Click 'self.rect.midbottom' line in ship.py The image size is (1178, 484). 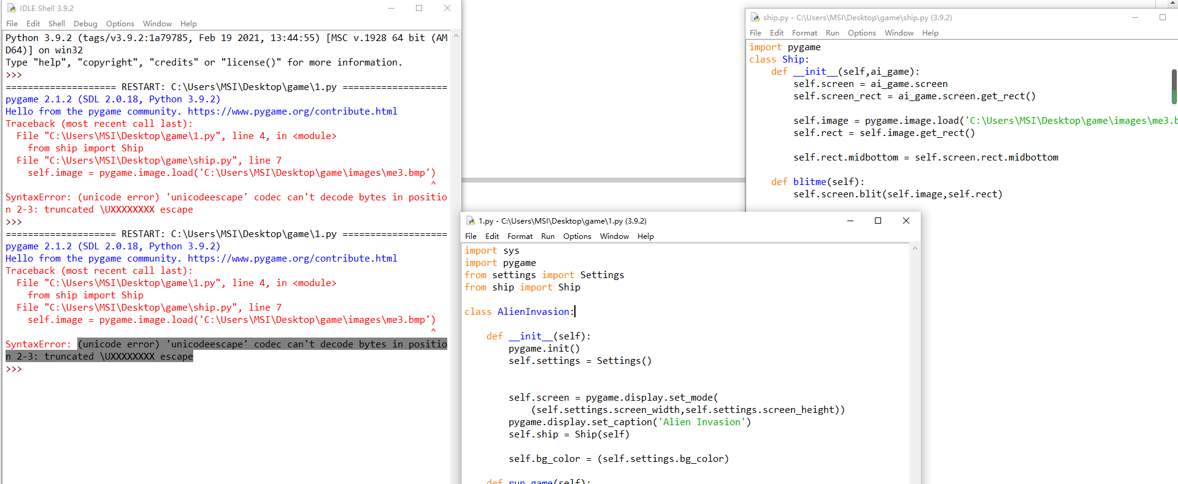coord(926,157)
